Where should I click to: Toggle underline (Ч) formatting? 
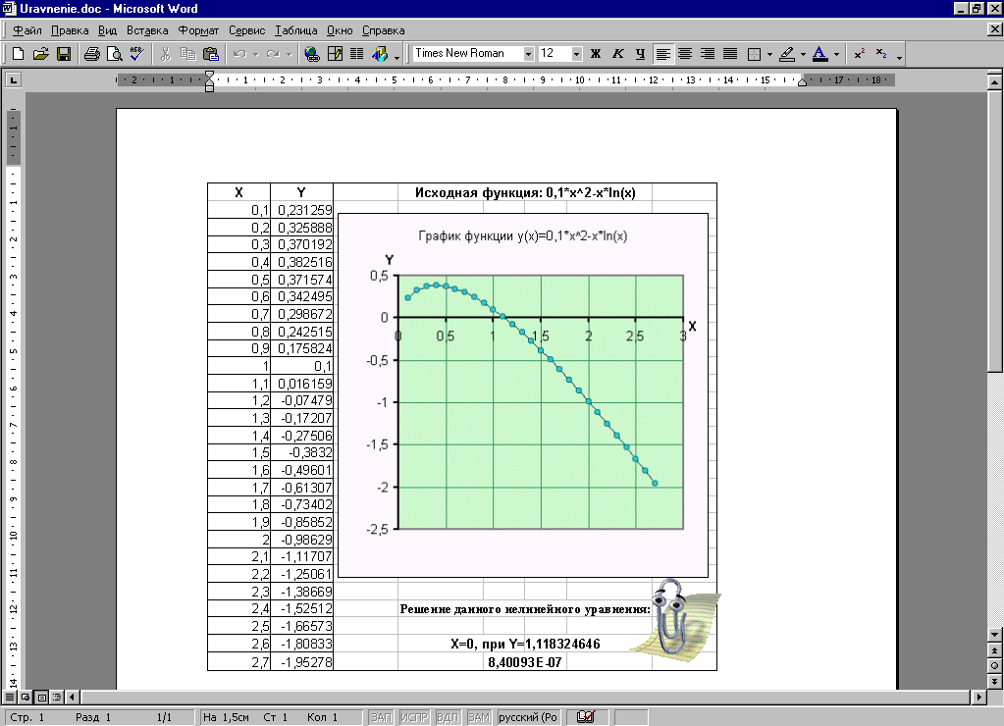[x=640, y=54]
